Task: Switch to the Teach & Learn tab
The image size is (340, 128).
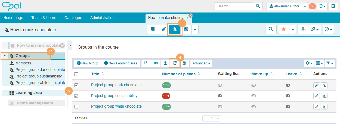Action: [44, 18]
